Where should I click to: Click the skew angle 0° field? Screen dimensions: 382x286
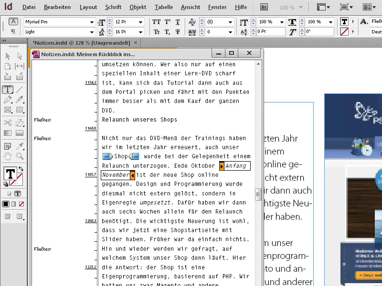[319, 31]
